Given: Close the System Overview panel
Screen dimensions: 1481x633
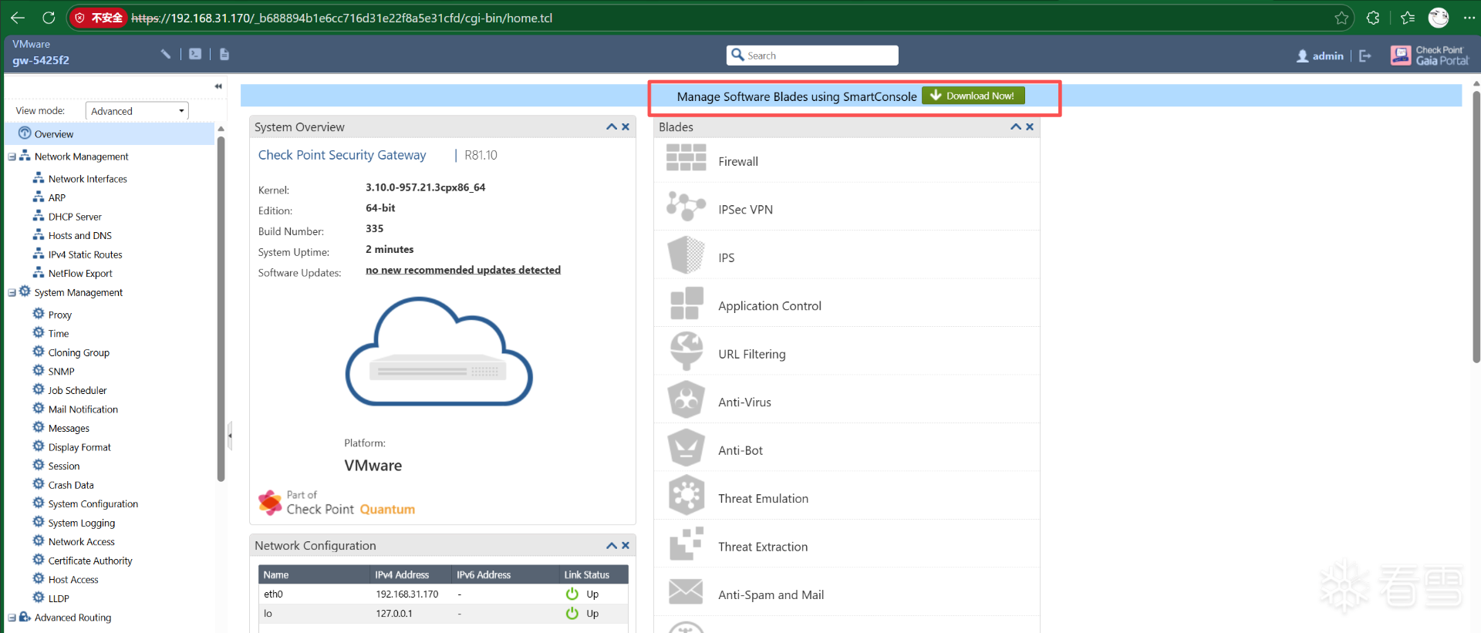Looking at the screenshot, I should 626,127.
